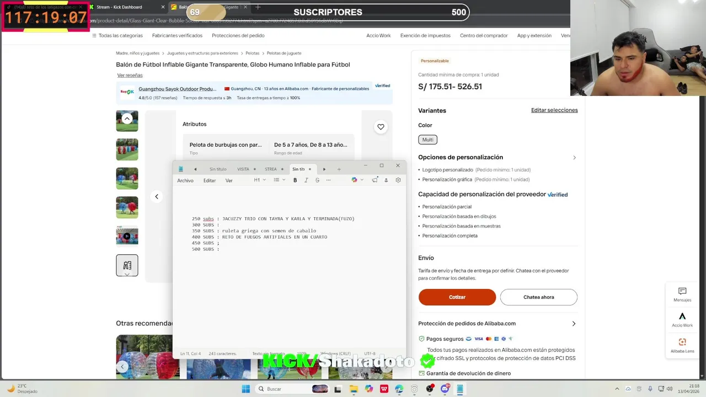
Task: Click Pelotas de juguete breadcrumb
Action: click(x=284, y=53)
